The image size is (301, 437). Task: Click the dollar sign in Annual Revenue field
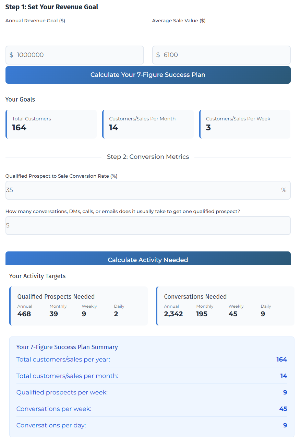[11, 55]
